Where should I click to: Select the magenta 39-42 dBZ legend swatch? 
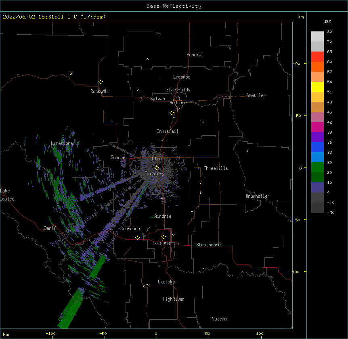[317, 127]
